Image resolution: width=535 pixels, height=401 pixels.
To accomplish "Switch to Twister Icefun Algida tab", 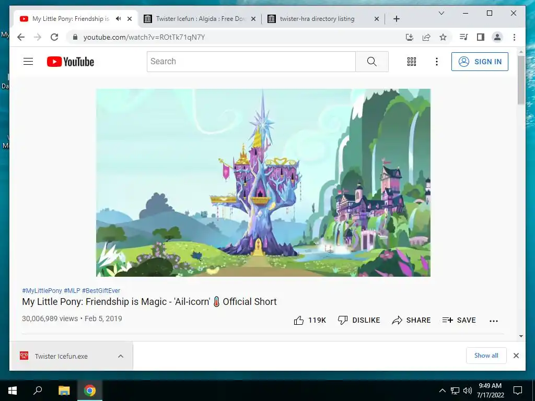I will coord(200,19).
